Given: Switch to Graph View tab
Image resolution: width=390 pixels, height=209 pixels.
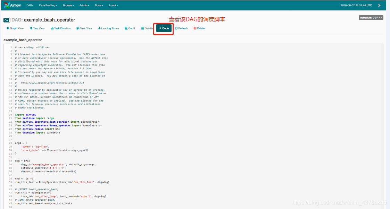Looking at the screenshot, I should (15, 28).
